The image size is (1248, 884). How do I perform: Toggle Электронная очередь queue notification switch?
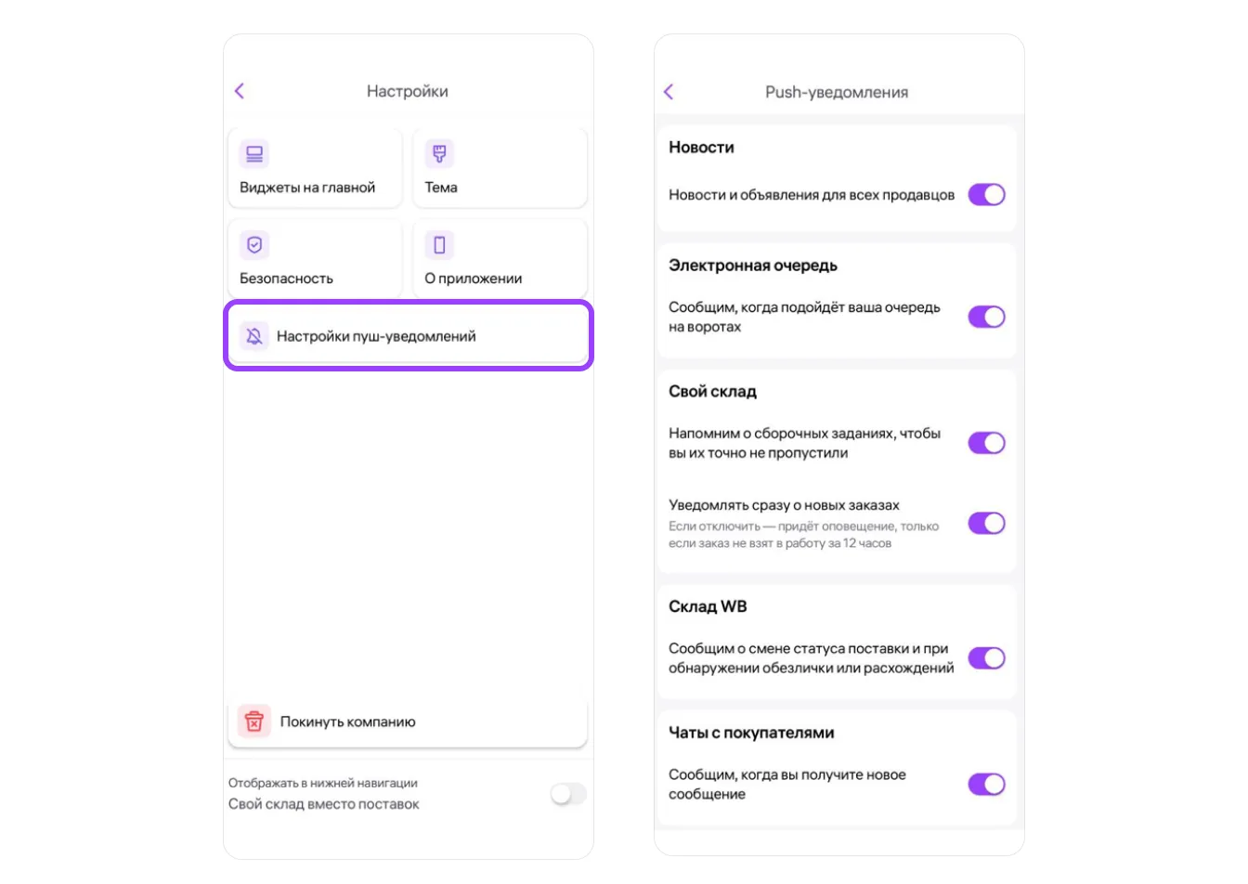click(x=986, y=317)
